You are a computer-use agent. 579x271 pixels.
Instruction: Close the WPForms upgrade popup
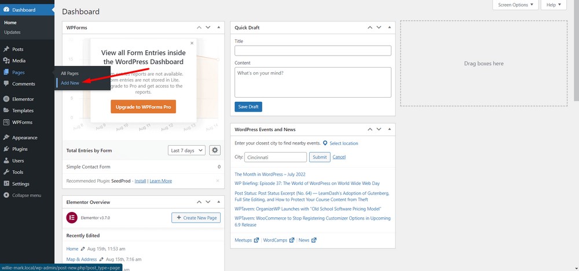(192, 43)
